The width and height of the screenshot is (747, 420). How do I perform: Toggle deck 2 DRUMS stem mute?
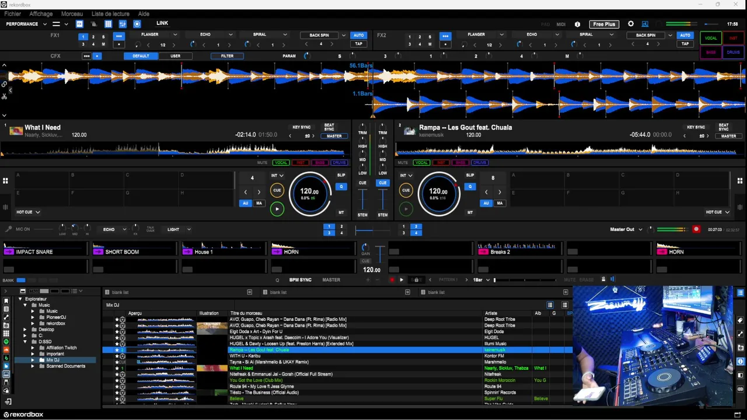(480, 163)
